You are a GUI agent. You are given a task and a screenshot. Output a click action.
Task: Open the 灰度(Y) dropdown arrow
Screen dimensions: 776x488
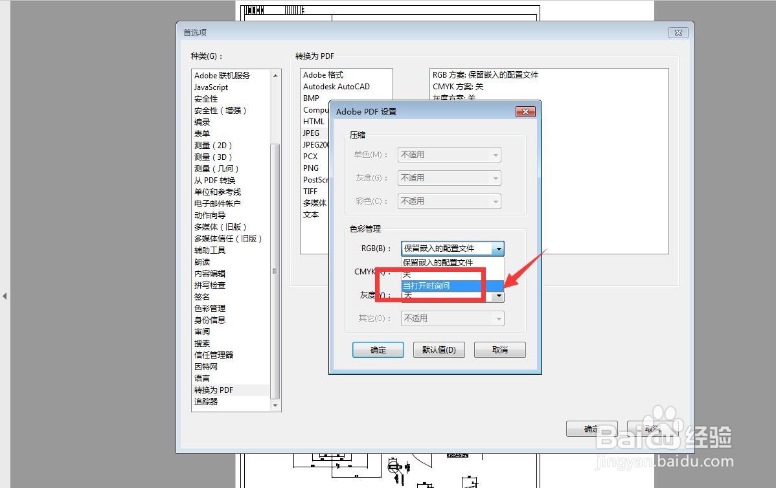click(x=498, y=296)
